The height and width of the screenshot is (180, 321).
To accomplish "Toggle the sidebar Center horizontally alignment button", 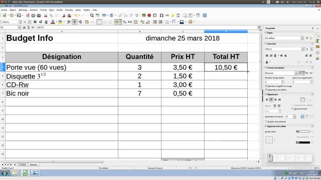I will [x=271, y=99].
